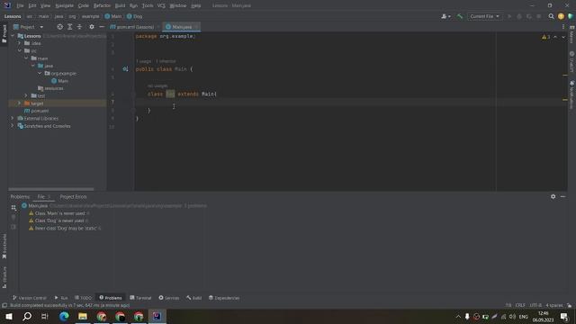The width and height of the screenshot is (576, 324).
Task: Collapse the src folder
Action: click(x=20, y=50)
